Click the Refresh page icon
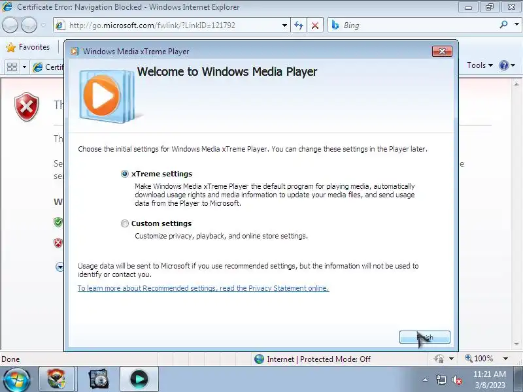523x392 pixels. tap(299, 25)
